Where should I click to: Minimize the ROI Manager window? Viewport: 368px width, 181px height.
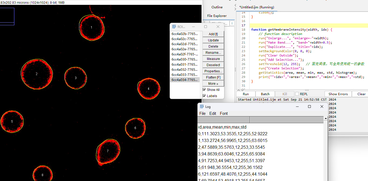(x=193, y=27)
